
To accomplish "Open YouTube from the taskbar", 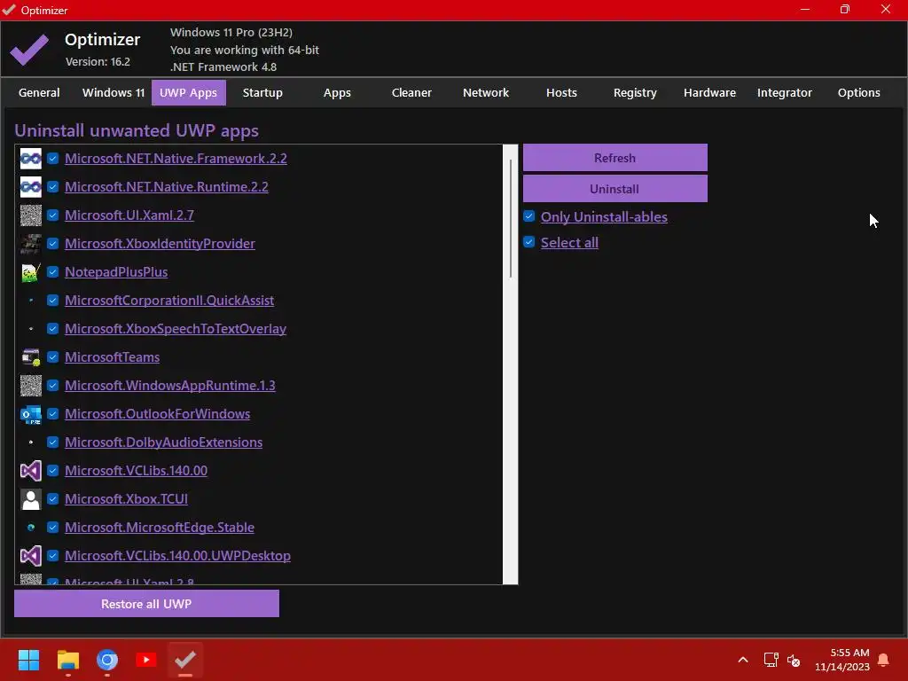I will click(x=146, y=660).
